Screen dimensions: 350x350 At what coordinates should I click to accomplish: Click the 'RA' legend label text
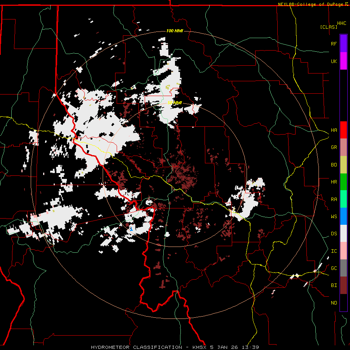334,199
